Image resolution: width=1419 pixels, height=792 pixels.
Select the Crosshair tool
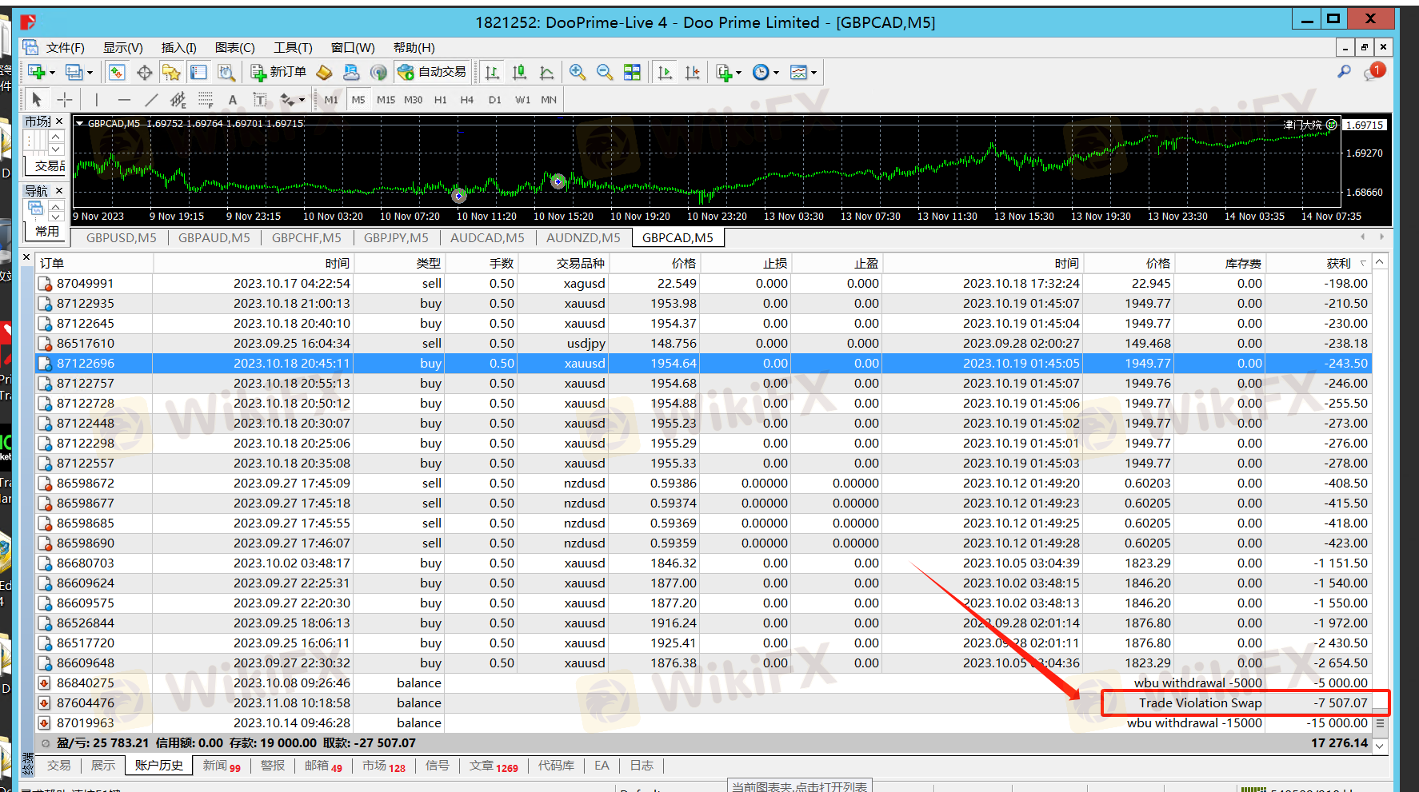click(65, 100)
